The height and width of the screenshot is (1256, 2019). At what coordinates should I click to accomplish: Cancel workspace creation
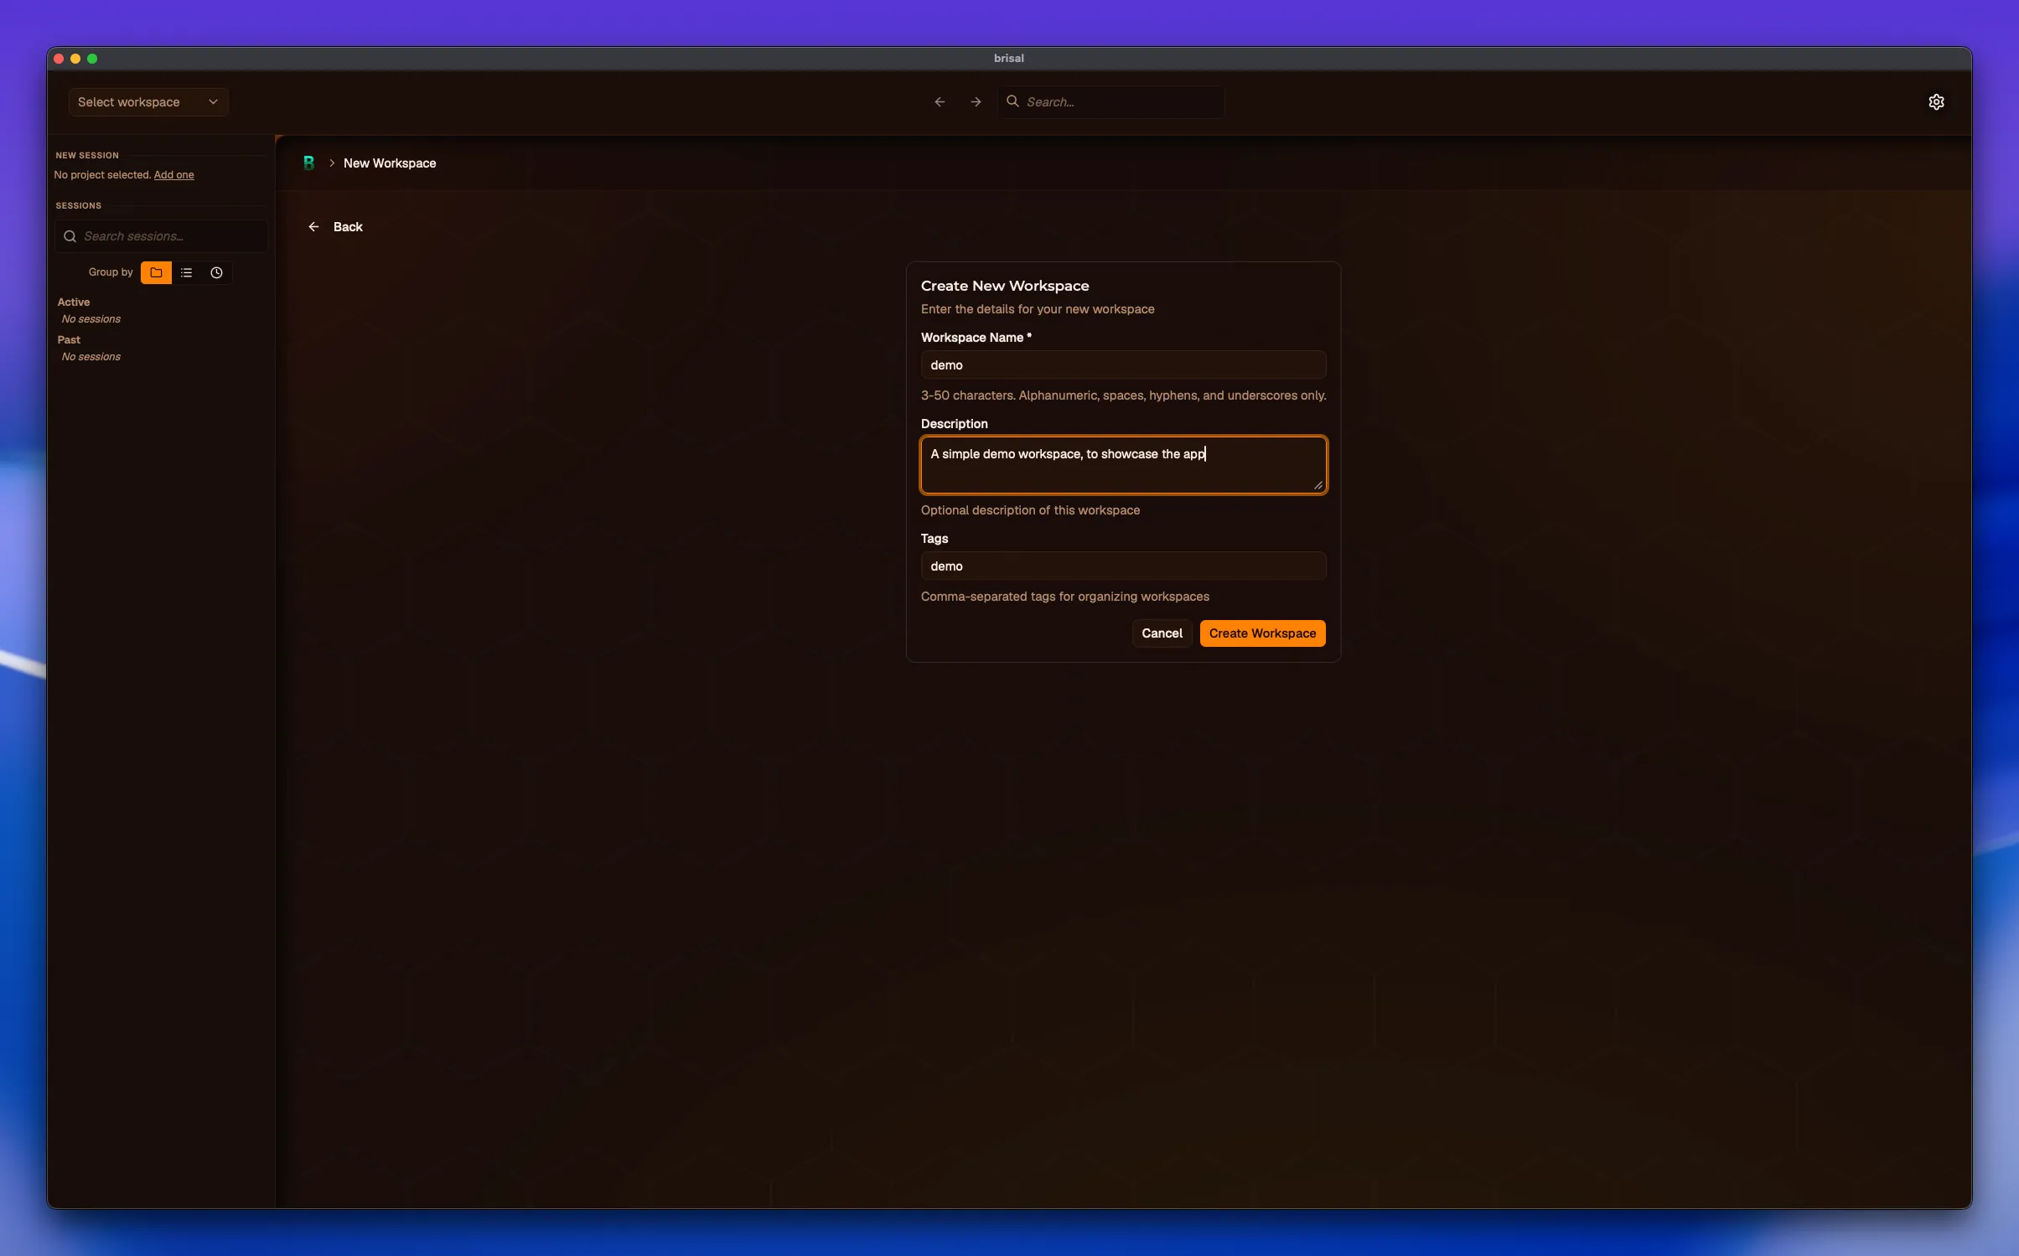pyautogui.click(x=1162, y=633)
